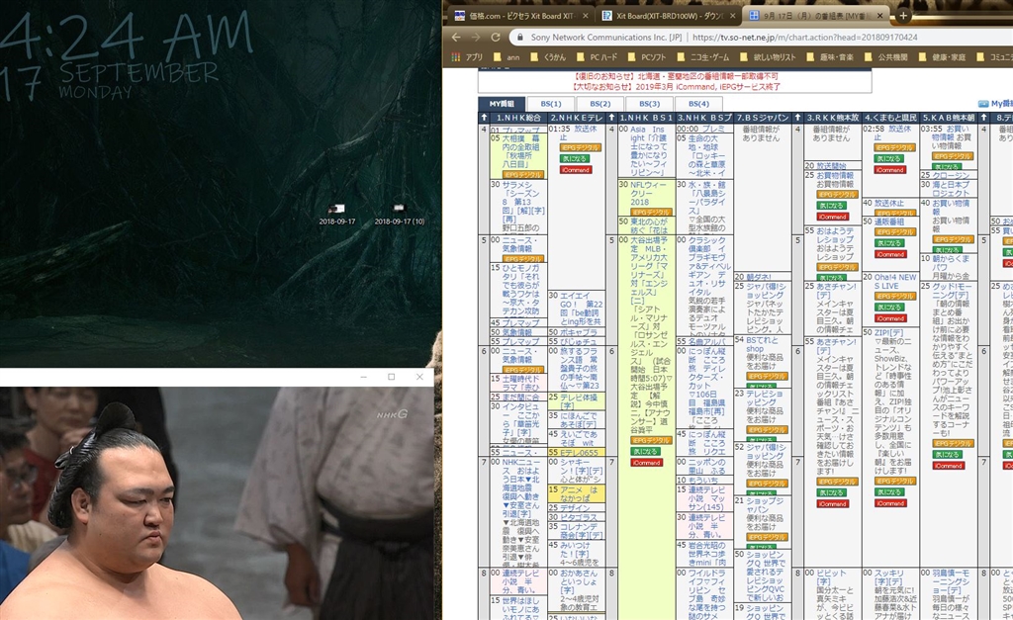The height and width of the screenshot is (620, 1013).
Task: Click 気になる under 通販番組 at 4:50
Action: coord(889,243)
